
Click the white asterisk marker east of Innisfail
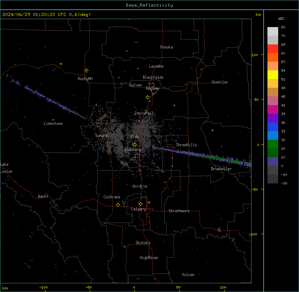tap(174, 105)
